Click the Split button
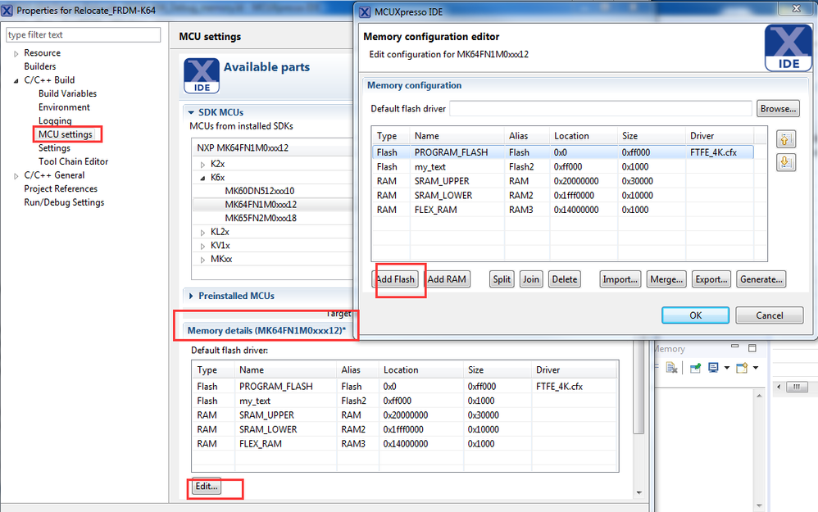 click(x=502, y=279)
